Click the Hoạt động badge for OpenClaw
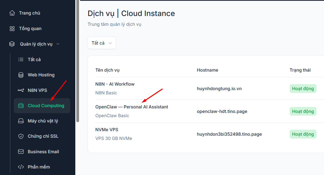This screenshot has height=175, width=324. tap(303, 111)
